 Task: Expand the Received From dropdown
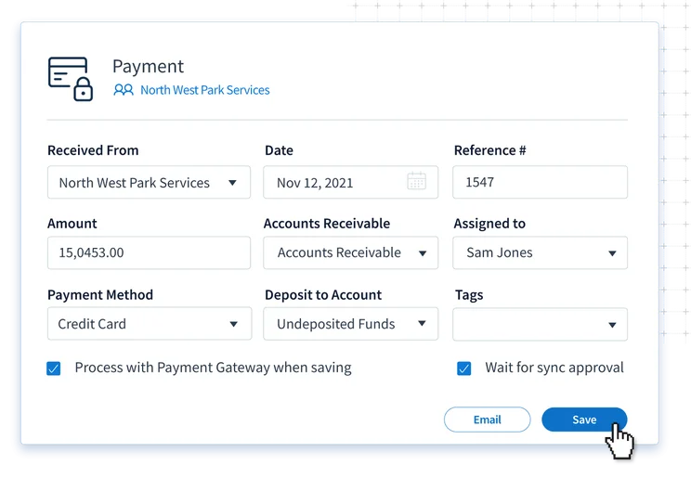pos(149,182)
